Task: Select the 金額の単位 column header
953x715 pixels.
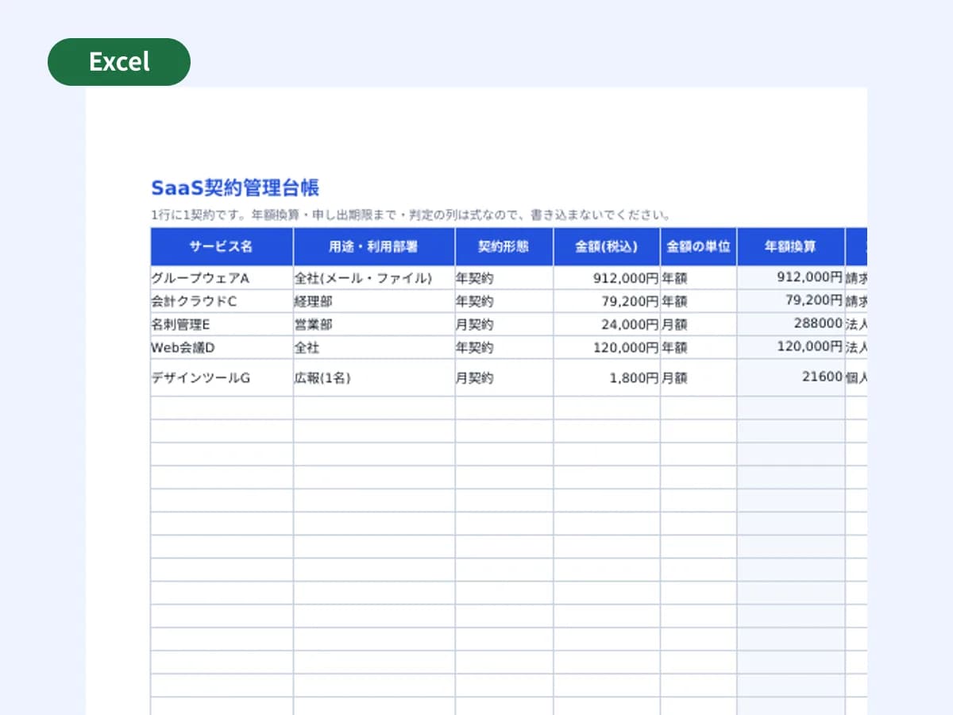Action: 699,246
